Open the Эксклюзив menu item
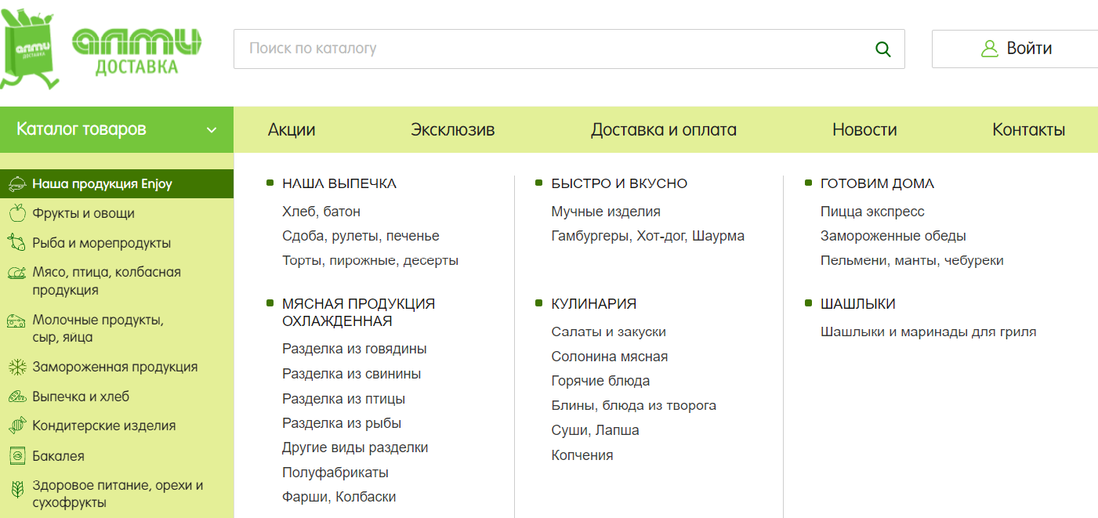Screen dimensions: 1098x518 click(x=453, y=130)
